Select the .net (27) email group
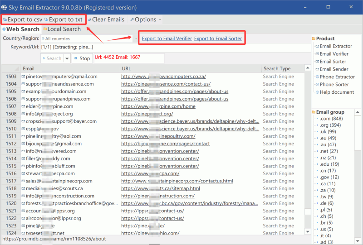 coord(329,151)
